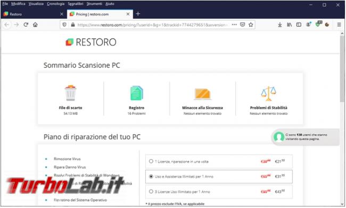Image resolution: width=346 pixels, height=208 pixels.
Task: Open the Downloads panel
Action: pos(280,24)
